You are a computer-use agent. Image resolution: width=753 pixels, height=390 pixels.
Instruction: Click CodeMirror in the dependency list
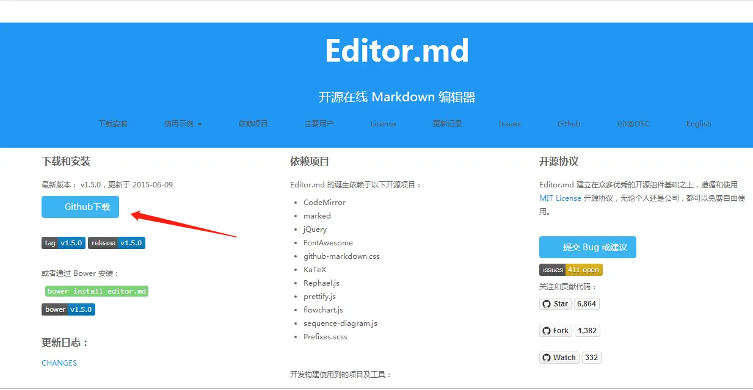pyautogui.click(x=324, y=203)
